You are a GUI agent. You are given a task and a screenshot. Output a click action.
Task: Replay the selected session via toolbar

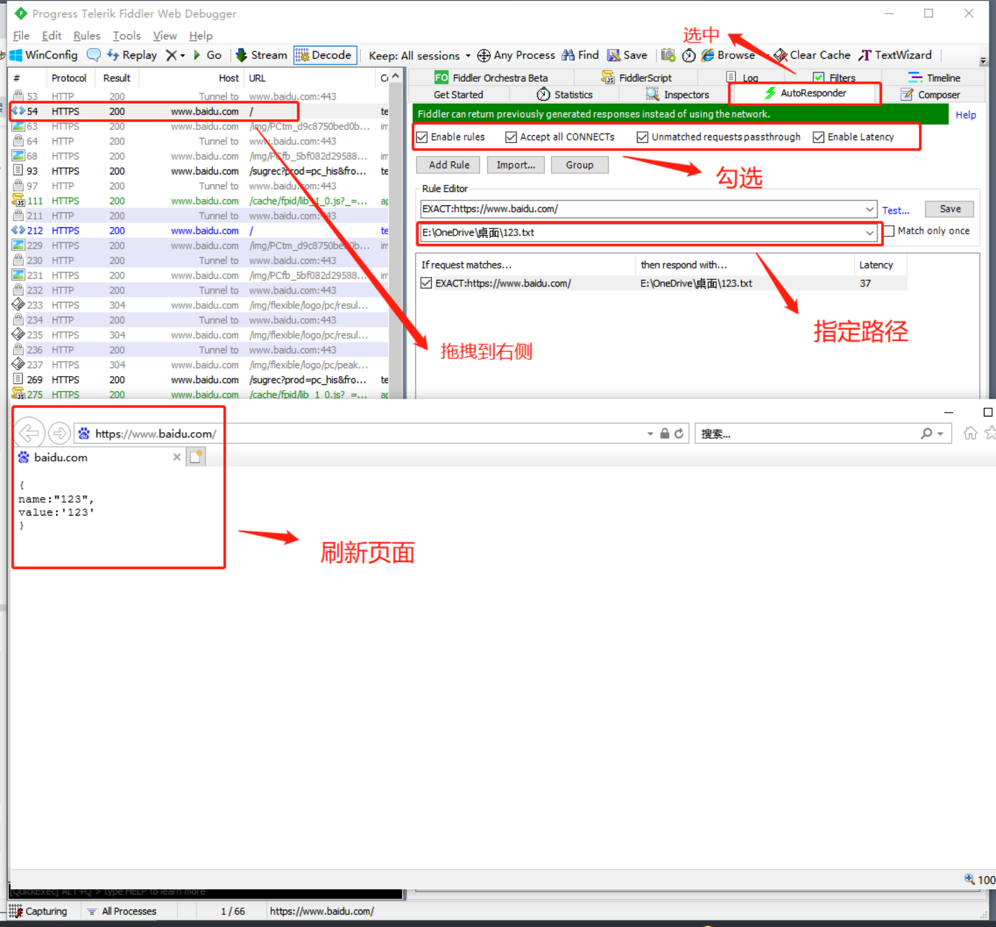132,55
